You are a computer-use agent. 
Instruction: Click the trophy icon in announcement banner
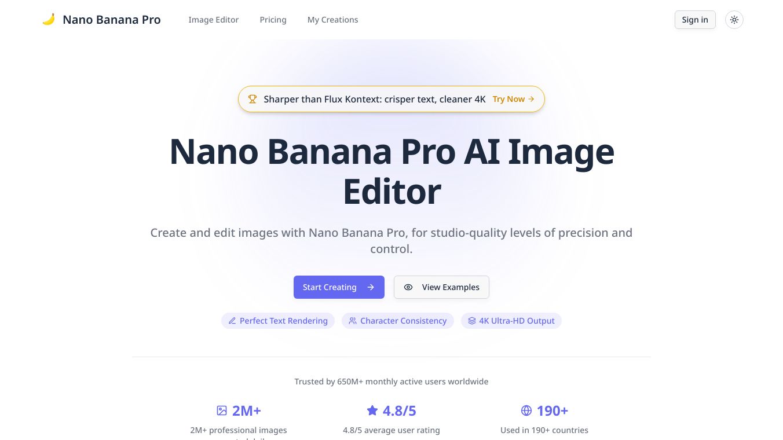pos(253,99)
